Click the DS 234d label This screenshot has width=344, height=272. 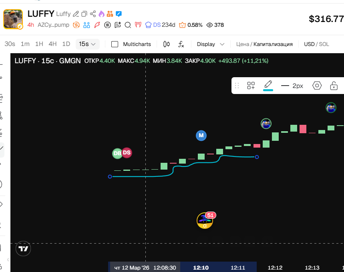[164, 25]
